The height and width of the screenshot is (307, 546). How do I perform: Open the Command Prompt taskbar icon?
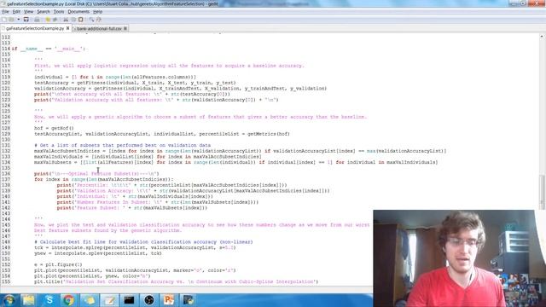pyautogui.click(x=129, y=300)
